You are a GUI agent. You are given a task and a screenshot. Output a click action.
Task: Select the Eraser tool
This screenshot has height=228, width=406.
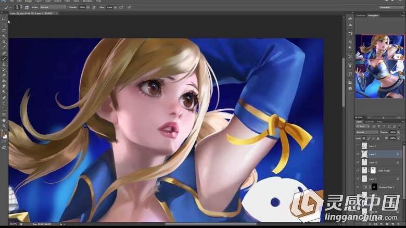[4, 75]
